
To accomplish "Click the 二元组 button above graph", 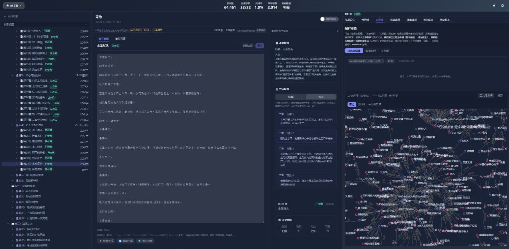I will (486, 96).
